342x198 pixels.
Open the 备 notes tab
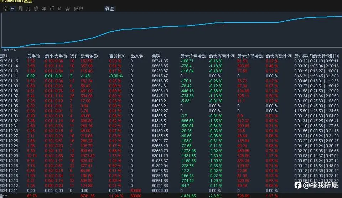point(67,9)
